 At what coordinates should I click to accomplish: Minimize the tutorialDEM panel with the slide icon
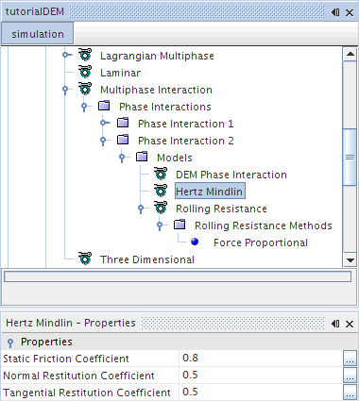tap(335, 12)
